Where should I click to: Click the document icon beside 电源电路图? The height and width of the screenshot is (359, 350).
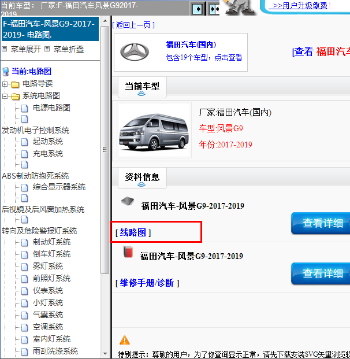pos(25,108)
